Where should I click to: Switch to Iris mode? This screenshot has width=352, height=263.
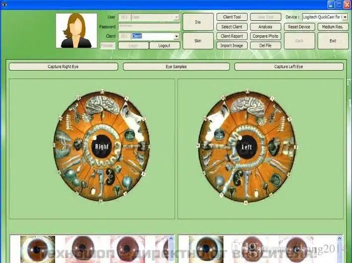(x=198, y=22)
